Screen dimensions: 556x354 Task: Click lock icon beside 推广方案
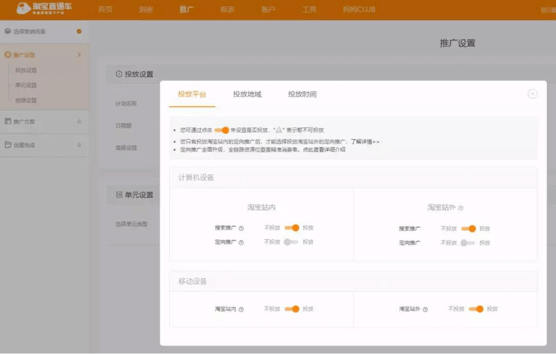[x=79, y=121]
